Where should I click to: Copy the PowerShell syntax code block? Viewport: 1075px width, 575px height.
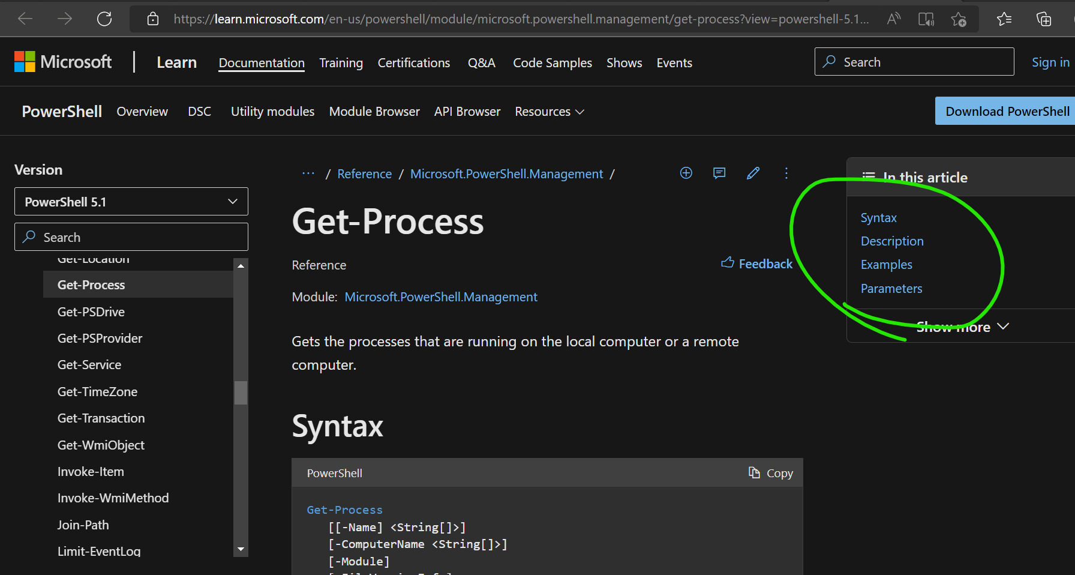(x=771, y=473)
